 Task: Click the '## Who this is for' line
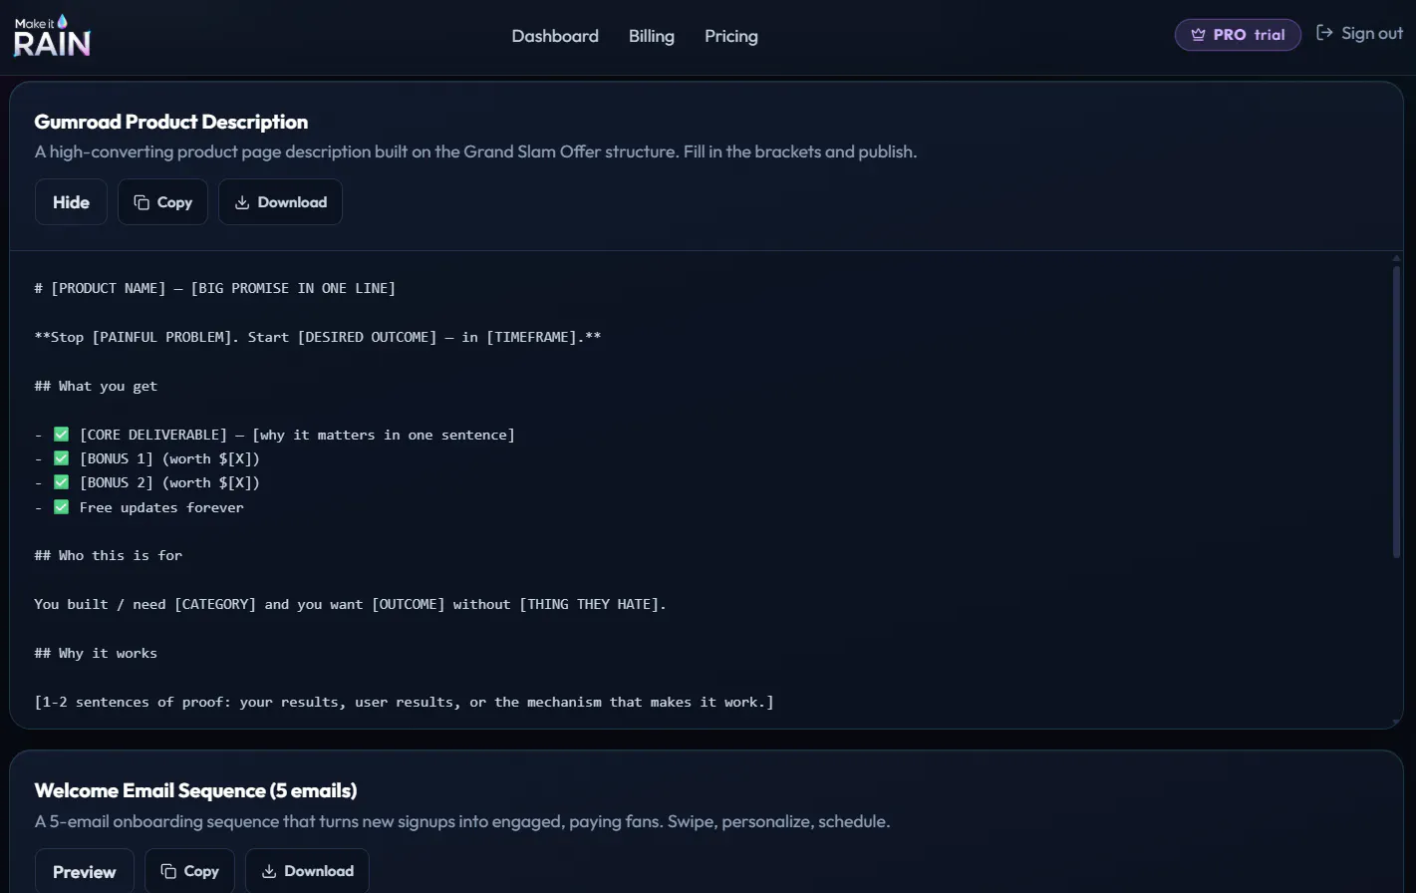(109, 555)
